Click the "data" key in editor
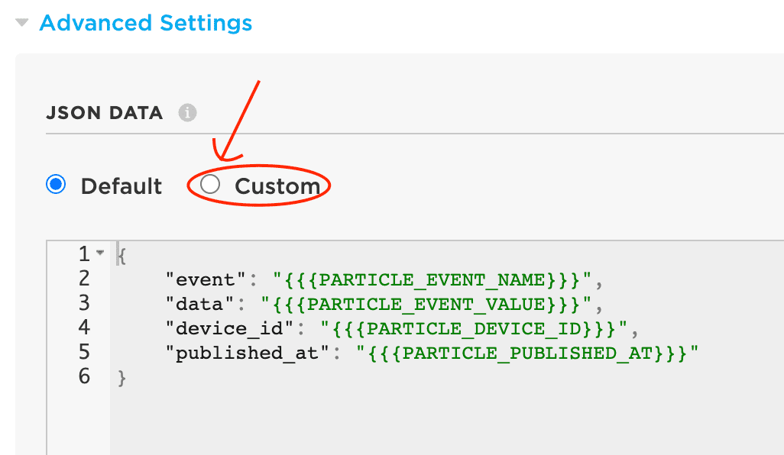 point(199,304)
